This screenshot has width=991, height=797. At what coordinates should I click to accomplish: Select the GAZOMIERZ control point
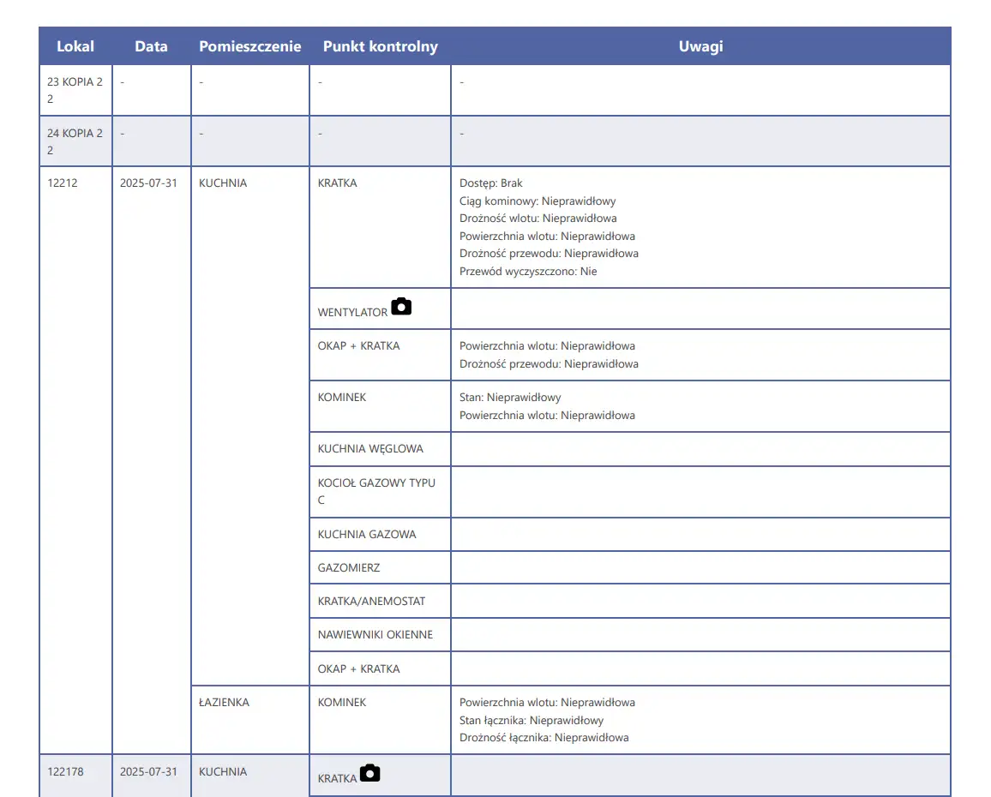tap(349, 568)
